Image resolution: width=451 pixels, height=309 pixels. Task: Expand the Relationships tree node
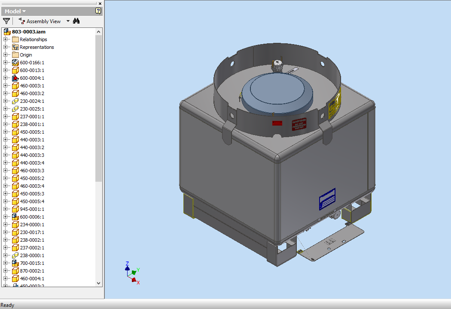click(5, 39)
